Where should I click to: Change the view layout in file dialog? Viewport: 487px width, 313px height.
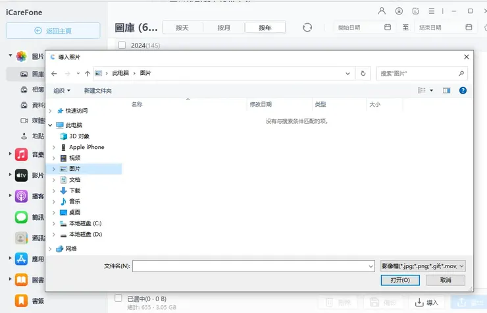tap(421, 90)
